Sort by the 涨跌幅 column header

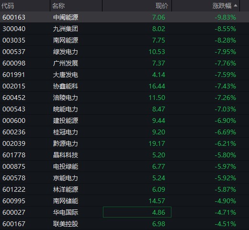coord(222,6)
